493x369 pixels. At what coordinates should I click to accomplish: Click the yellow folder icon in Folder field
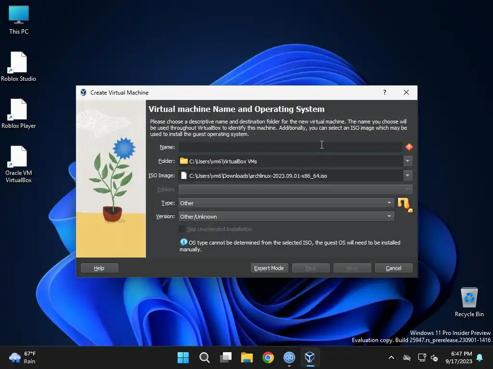tap(183, 161)
